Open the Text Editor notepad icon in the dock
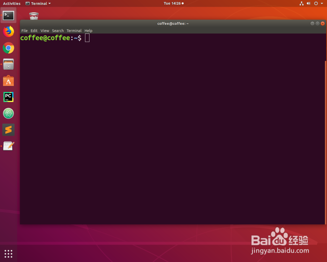Image resolution: width=327 pixels, height=262 pixels. pos(9,146)
